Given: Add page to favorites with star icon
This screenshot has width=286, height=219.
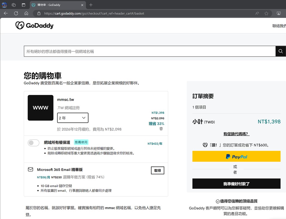Looking at the screenshot, I should 266,13.
